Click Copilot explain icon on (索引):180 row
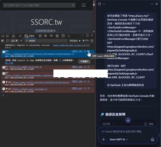The height and width of the screenshot is (147, 161). click(88, 82)
